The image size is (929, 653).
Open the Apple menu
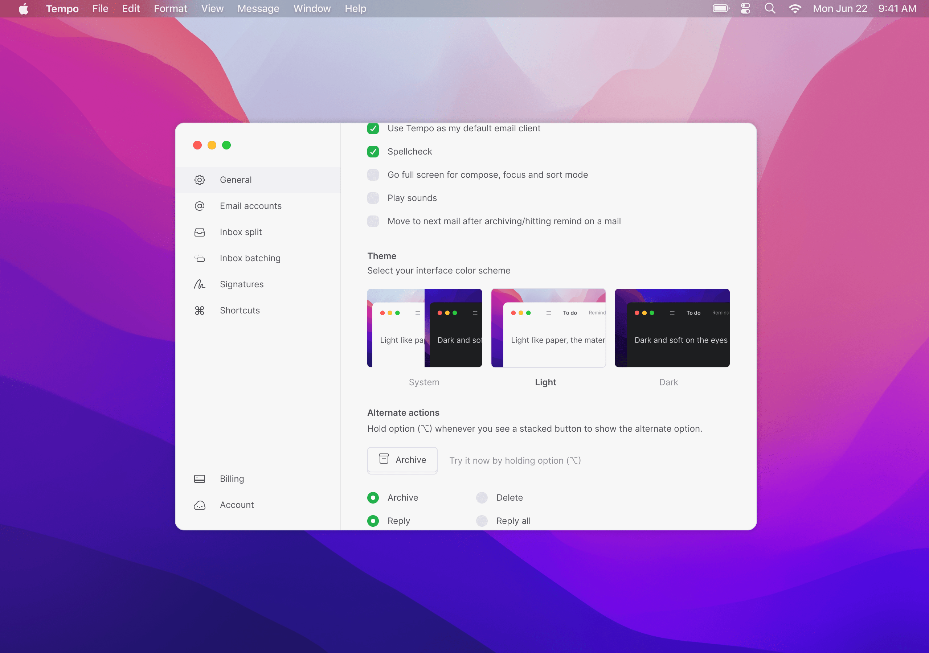tap(24, 8)
